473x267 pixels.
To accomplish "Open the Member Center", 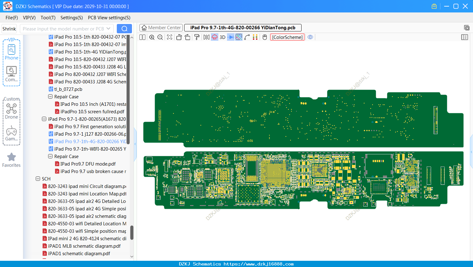I will point(161,28).
